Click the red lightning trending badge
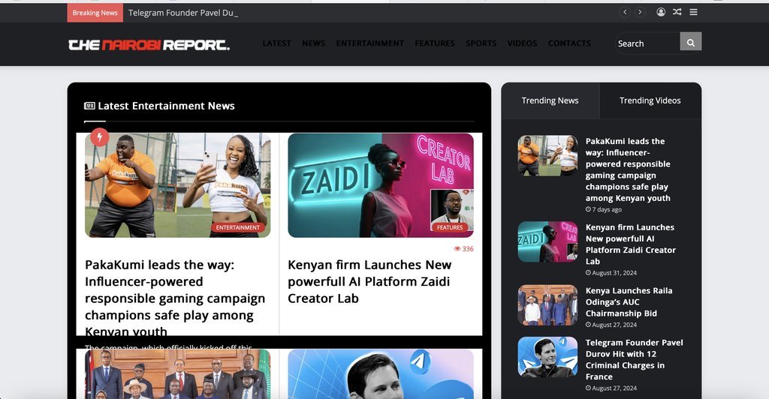769x399 pixels. [100, 137]
